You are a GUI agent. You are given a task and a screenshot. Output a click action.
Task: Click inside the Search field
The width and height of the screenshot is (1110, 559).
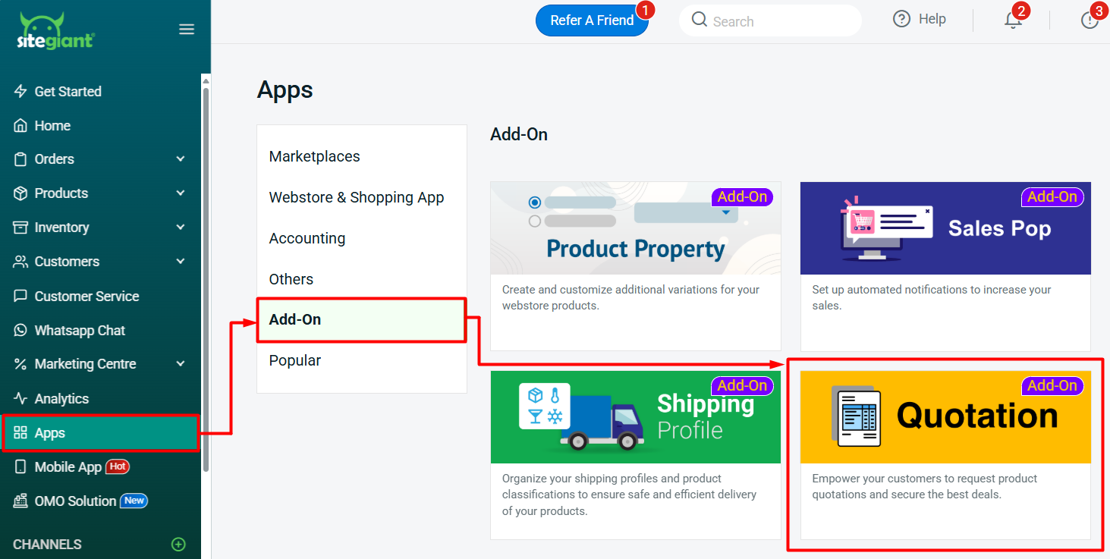pos(770,20)
